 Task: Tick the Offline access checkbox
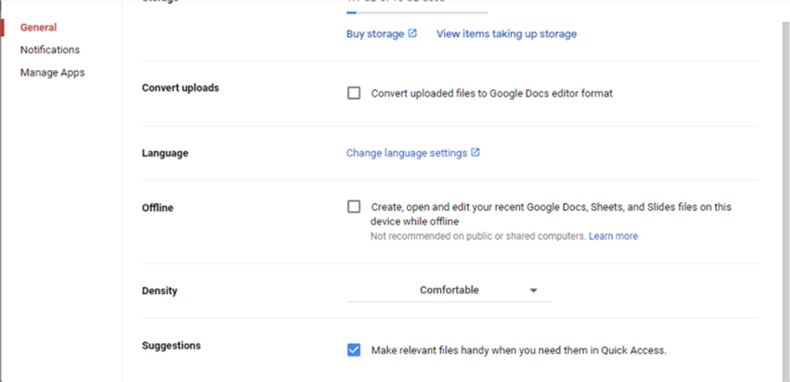tap(354, 206)
